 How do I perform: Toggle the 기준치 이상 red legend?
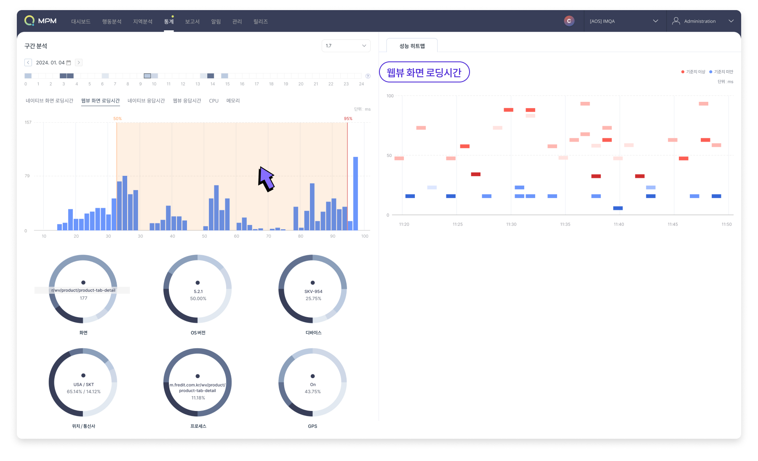click(x=693, y=72)
